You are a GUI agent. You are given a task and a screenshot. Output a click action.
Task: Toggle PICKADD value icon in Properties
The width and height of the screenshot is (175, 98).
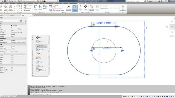(21, 21)
